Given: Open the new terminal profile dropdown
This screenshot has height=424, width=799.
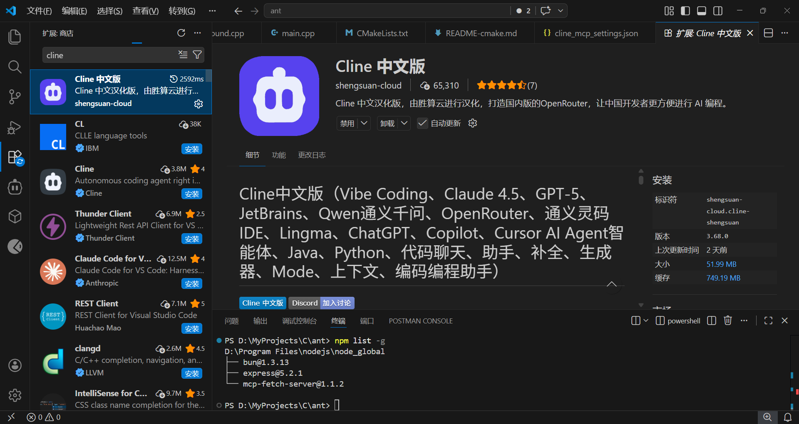Looking at the screenshot, I should tap(646, 320).
